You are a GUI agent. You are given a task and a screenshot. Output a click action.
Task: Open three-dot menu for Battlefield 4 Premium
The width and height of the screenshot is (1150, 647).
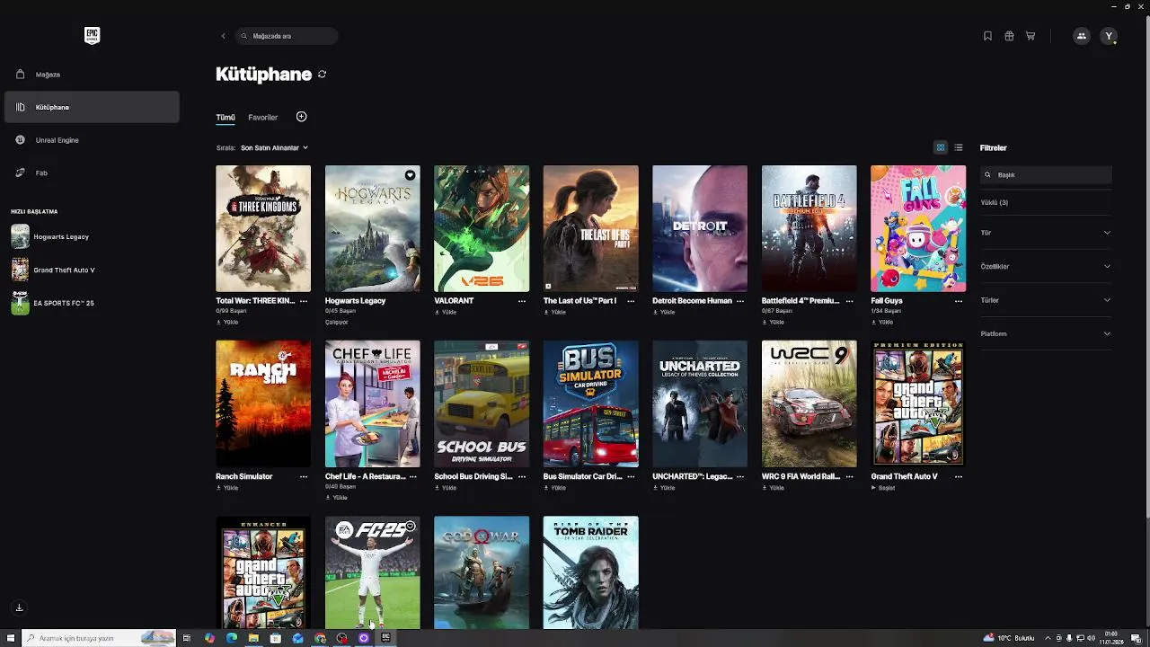coord(849,301)
